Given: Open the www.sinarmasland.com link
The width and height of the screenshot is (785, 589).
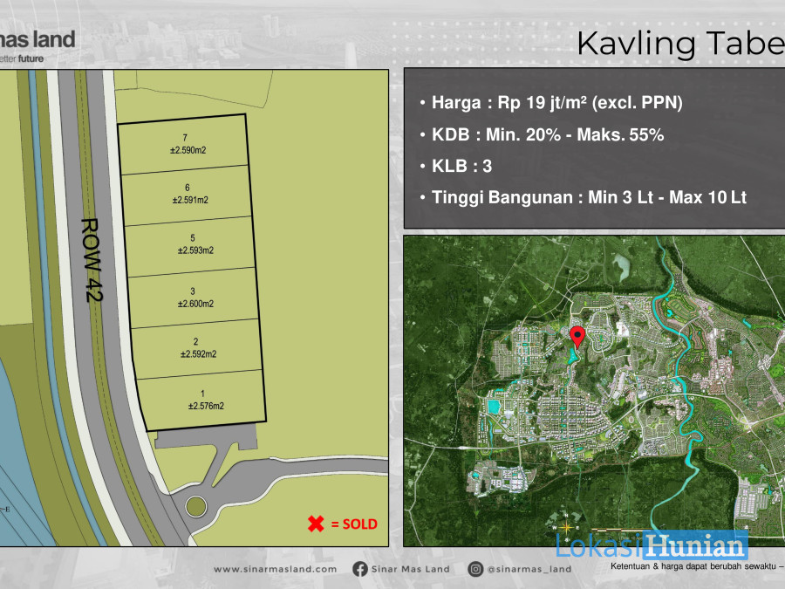Looking at the screenshot, I should [276, 569].
